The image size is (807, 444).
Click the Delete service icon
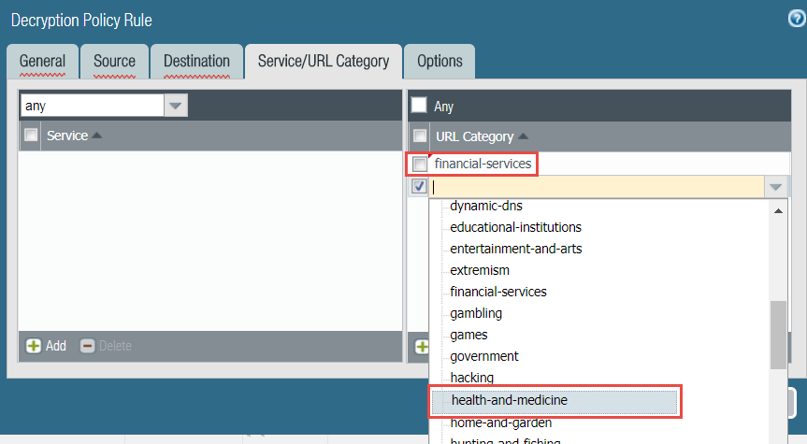pos(87,346)
